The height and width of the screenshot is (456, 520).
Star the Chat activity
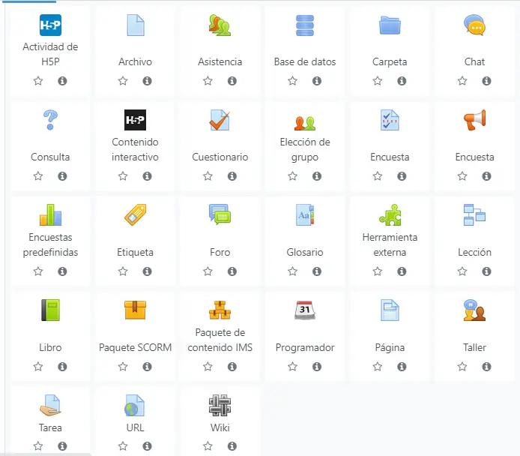462,81
